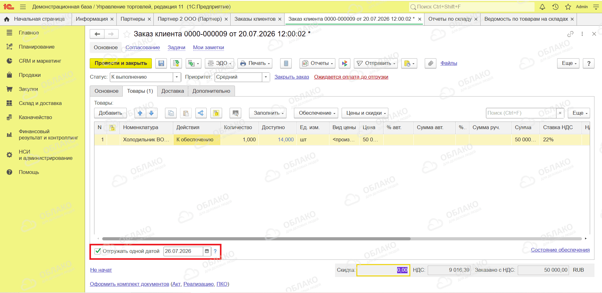Image resolution: width=602 pixels, height=293 pixels.
Task: Open the Отправить dropdown menu
Action: pos(376,63)
